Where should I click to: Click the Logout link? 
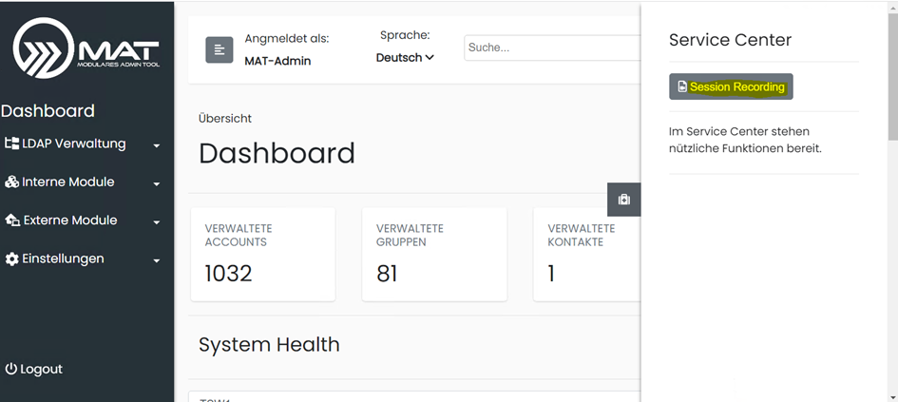click(x=41, y=369)
